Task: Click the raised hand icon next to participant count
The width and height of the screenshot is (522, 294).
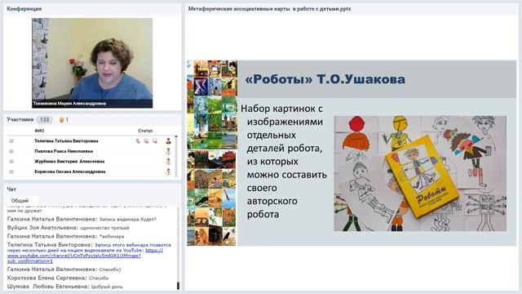Action: [x=61, y=120]
